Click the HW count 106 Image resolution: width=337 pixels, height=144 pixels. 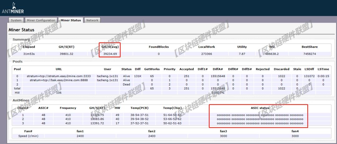(x=59, y=93)
